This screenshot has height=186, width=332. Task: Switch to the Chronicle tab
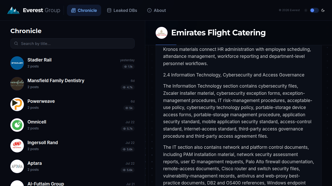tap(84, 10)
